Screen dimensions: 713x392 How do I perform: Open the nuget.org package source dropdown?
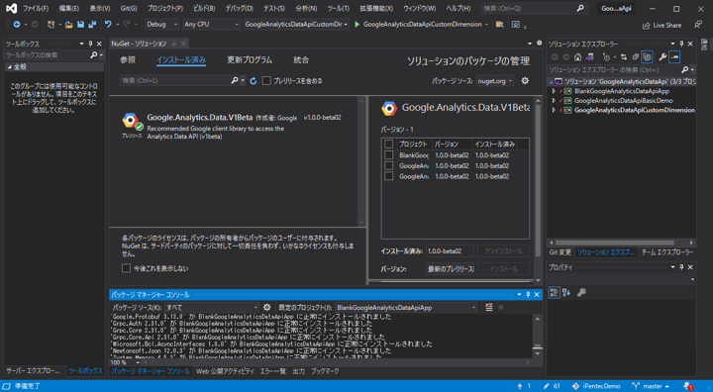coord(495,81)
